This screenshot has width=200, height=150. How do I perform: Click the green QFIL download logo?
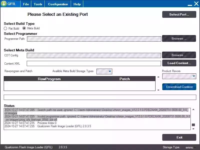pos(4,4)
